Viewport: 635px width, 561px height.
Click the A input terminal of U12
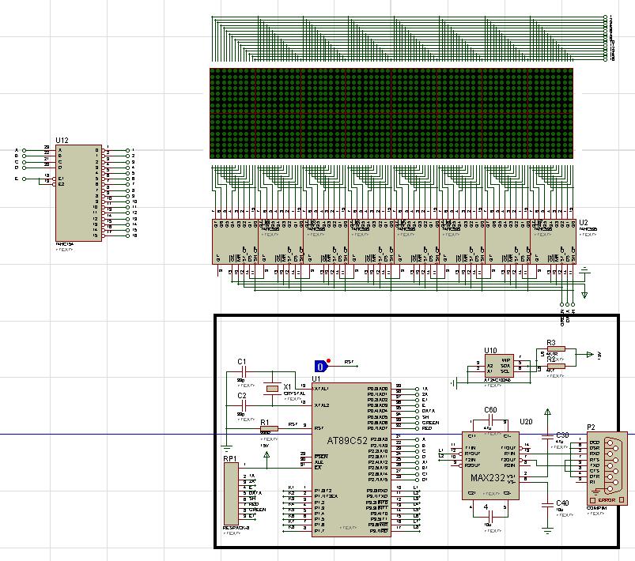pyautogui.click(x=24, y=151)
